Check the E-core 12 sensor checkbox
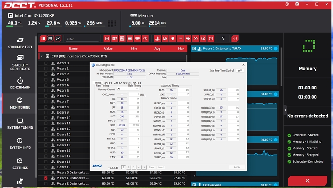 tap(46, 129)
